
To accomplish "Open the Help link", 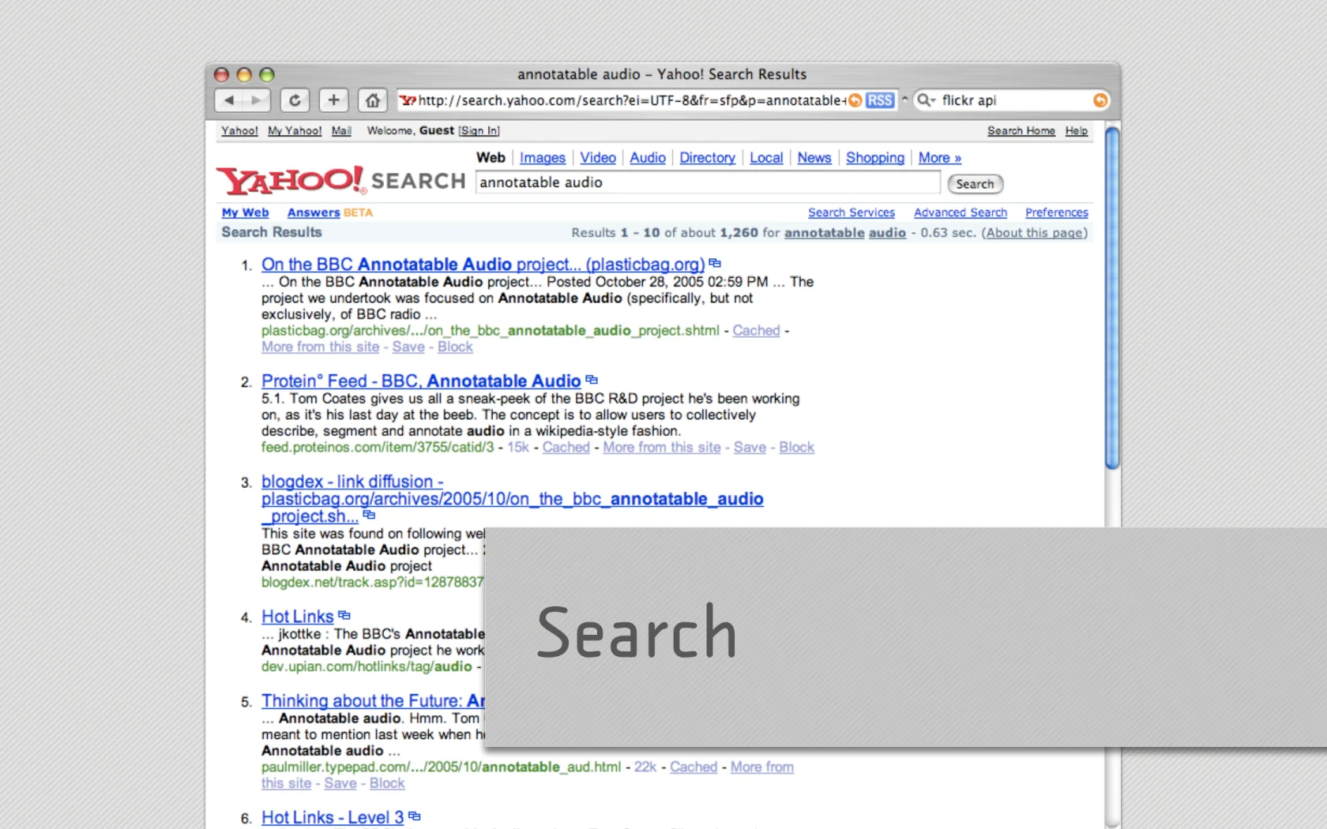I will click(1076, 131).
